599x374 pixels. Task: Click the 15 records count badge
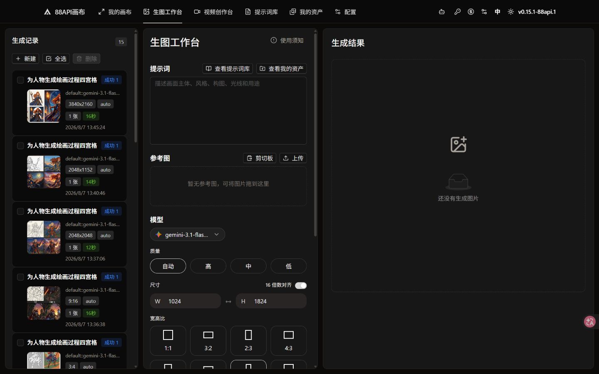click(x=121, y=42)
